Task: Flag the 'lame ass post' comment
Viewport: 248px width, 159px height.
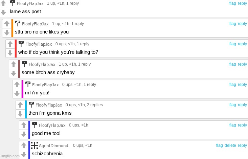Action: point(233,3)
